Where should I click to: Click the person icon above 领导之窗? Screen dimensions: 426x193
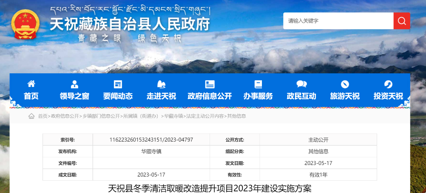tap(75, 84)
